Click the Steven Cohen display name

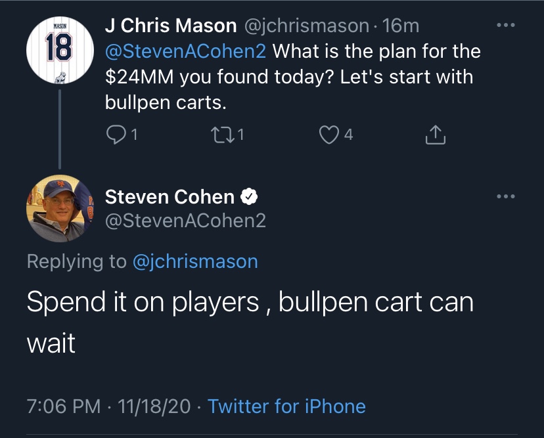tap(170, 196)
